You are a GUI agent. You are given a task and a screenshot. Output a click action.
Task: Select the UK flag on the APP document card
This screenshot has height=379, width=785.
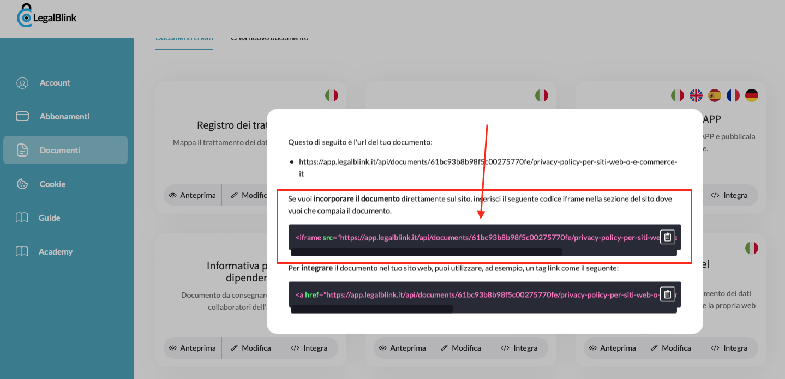point(696,95)
